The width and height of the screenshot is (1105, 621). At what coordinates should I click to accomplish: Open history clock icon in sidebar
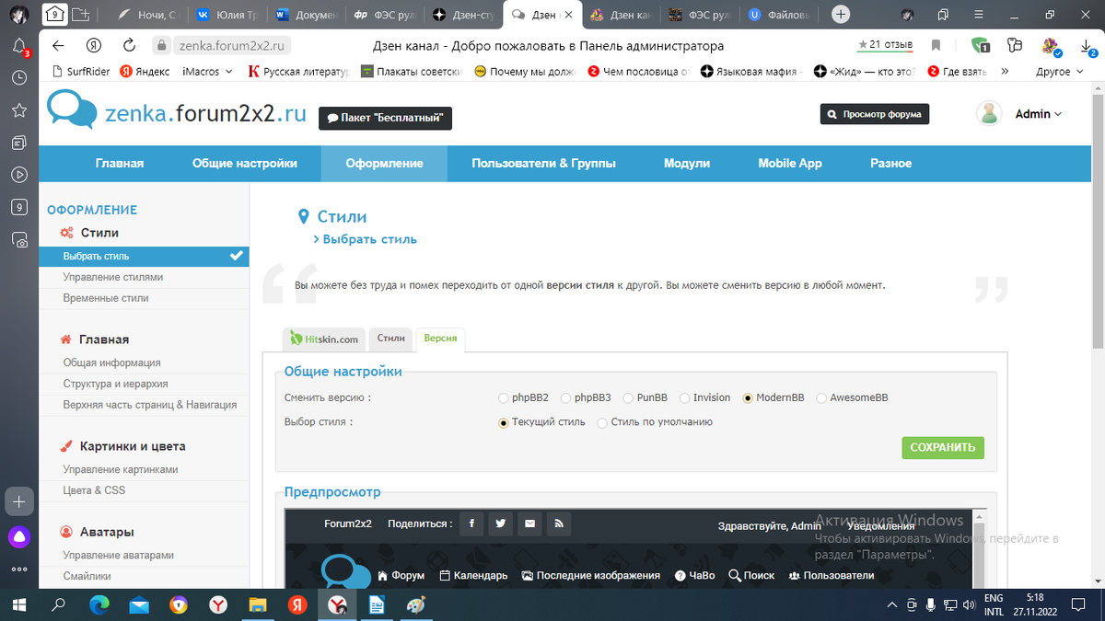[x=19, y=79]
